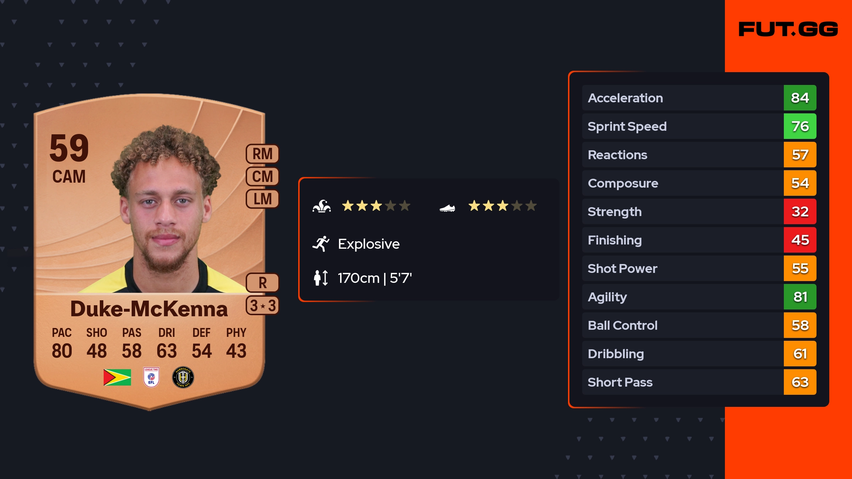
Task: Click the skill moves jester icon
Action: point(322,206)
